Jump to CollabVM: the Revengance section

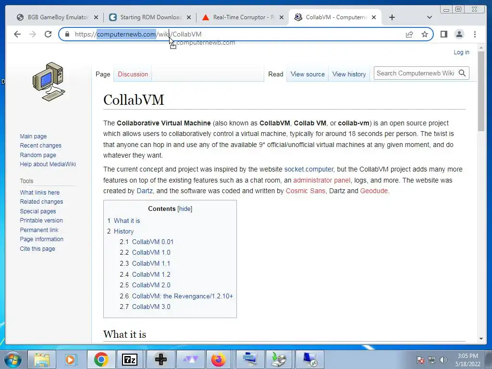click(182, 296)
